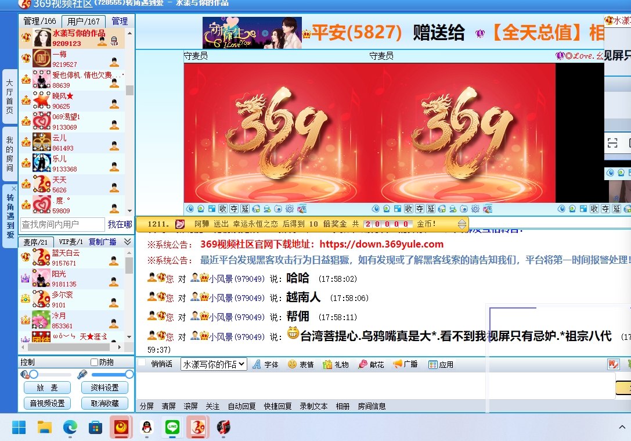The width and height of the screenshot is (631, 441).
Task: Open the 大厅首页 side tab
Action: [10, 96]
